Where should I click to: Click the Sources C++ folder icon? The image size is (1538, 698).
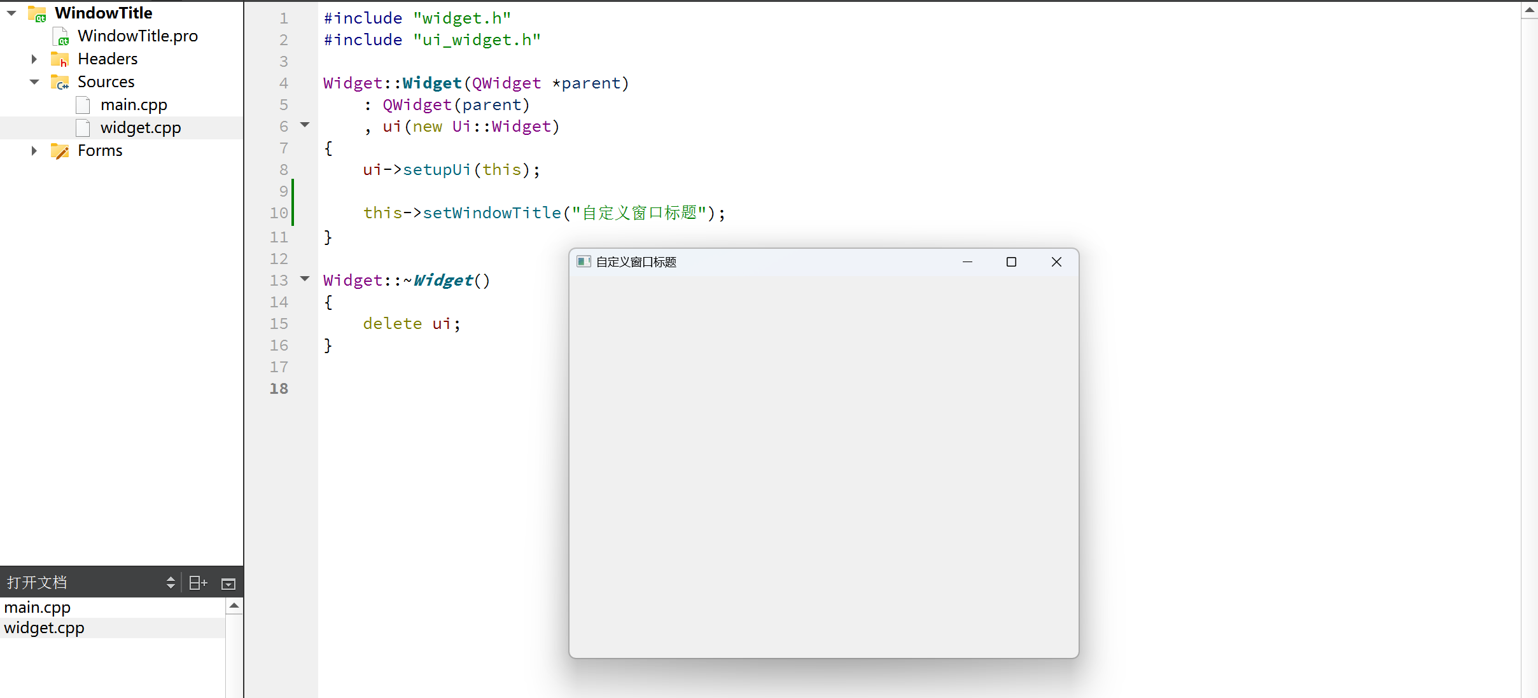pos(60,82)
